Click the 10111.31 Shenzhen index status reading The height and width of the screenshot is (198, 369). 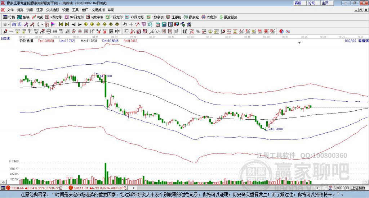click(80, 188)
